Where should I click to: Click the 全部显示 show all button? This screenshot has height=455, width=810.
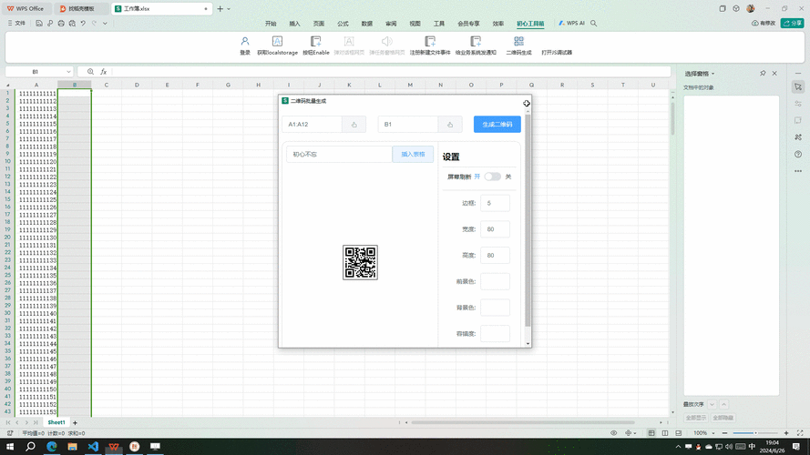[x=696, y=418]
